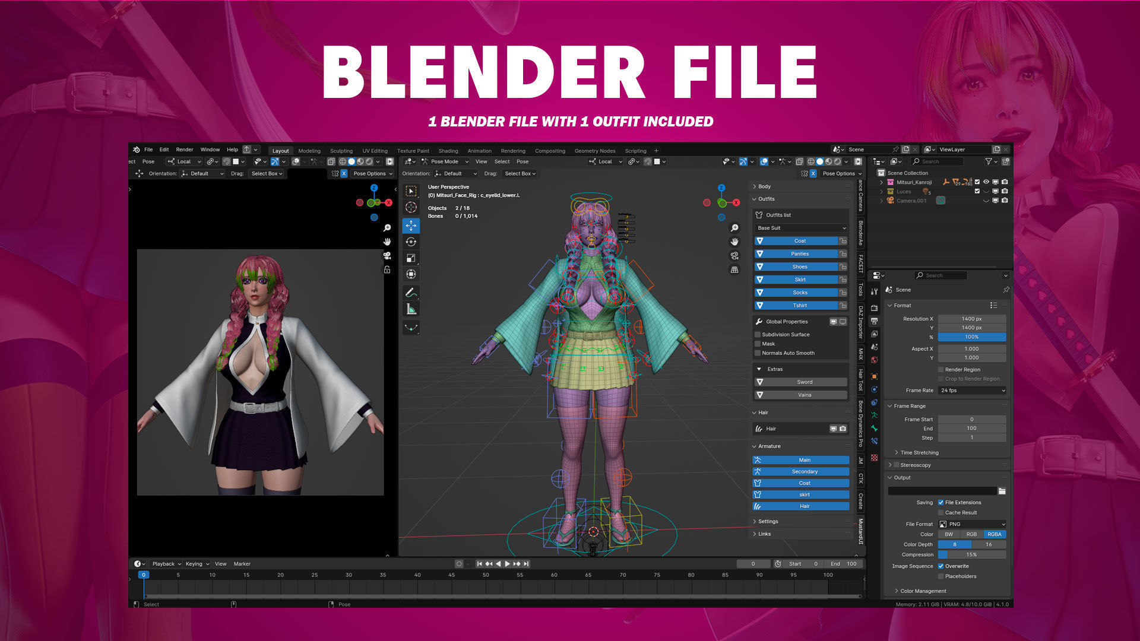Viewport: 1140px width, 641px height.
Task: Select the Annotate tool
Action: [411, 293]
